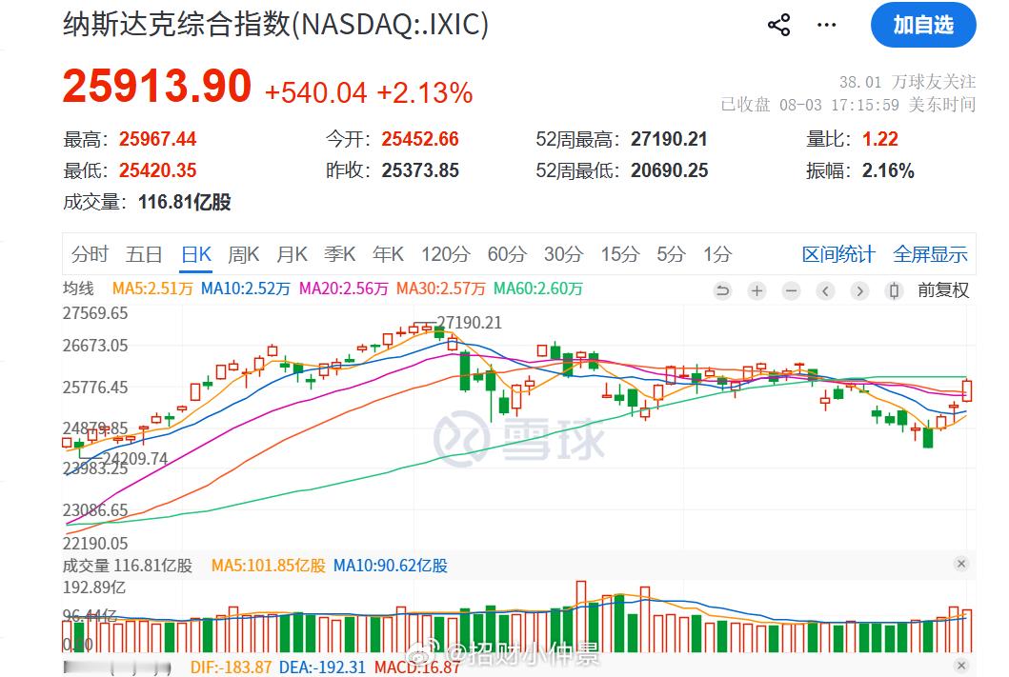Click the chart reset (undo arrow) icon

pyautogui.click(x=722, y=290)
